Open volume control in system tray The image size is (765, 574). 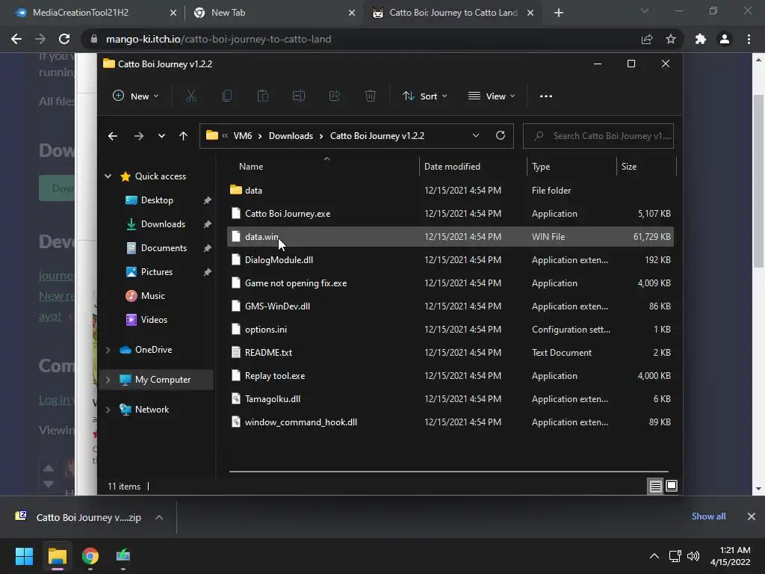tap(693, 556)
